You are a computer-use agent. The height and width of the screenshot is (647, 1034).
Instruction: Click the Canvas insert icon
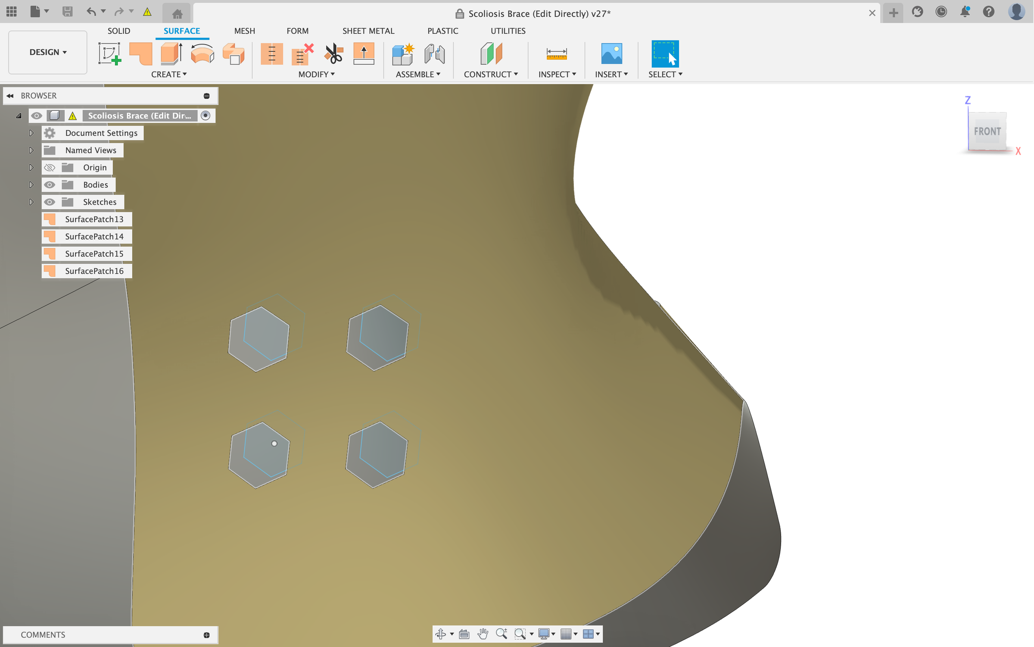(x=611, y=53)
